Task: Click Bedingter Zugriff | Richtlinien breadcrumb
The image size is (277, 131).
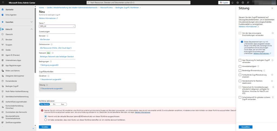Action: tap(127, 8)
